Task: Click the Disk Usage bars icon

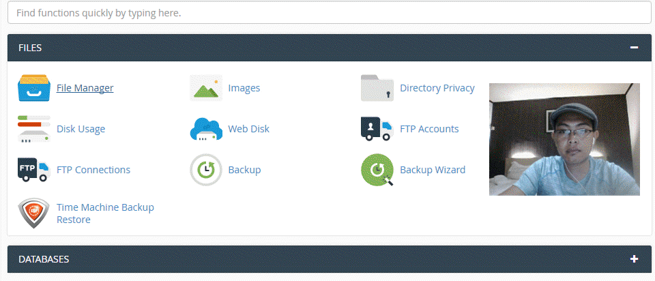Action: (34, 129)
